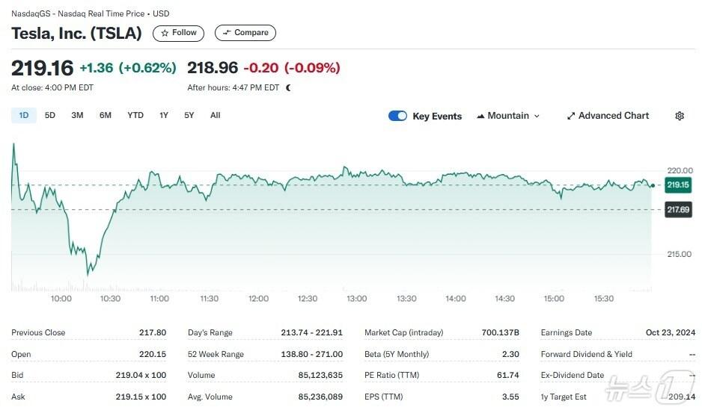This screenshot has height=413, width=702.
Task: Click the Compare arrows button
Action: tap(245, 33)
